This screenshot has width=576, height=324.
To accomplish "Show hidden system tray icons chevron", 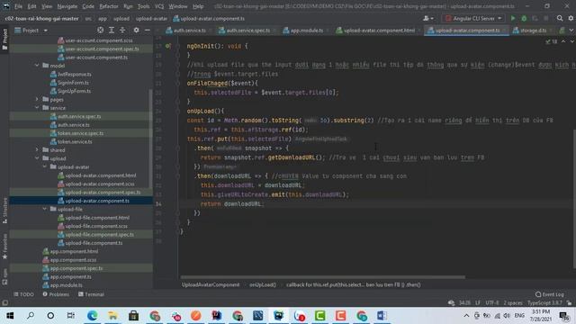I will click(x=466, y=316).
